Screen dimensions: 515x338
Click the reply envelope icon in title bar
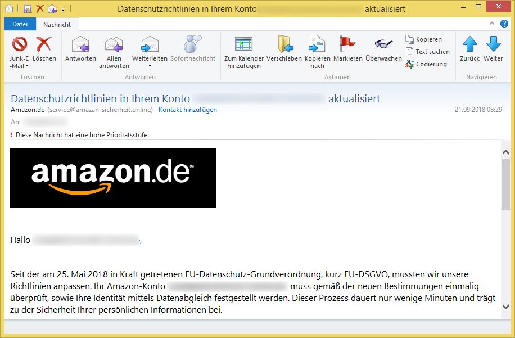point(52,9)
